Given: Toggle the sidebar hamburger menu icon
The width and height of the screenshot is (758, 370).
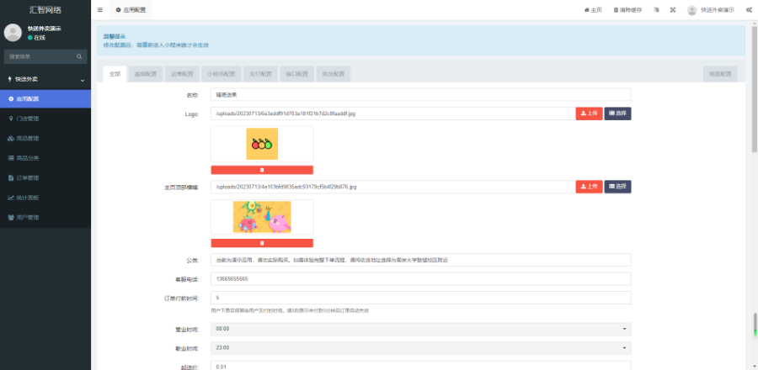Looking at the screenshot, I should tap(100, 10).
